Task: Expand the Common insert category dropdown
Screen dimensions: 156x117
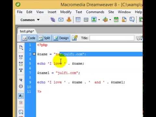Action: click(30, 20)
